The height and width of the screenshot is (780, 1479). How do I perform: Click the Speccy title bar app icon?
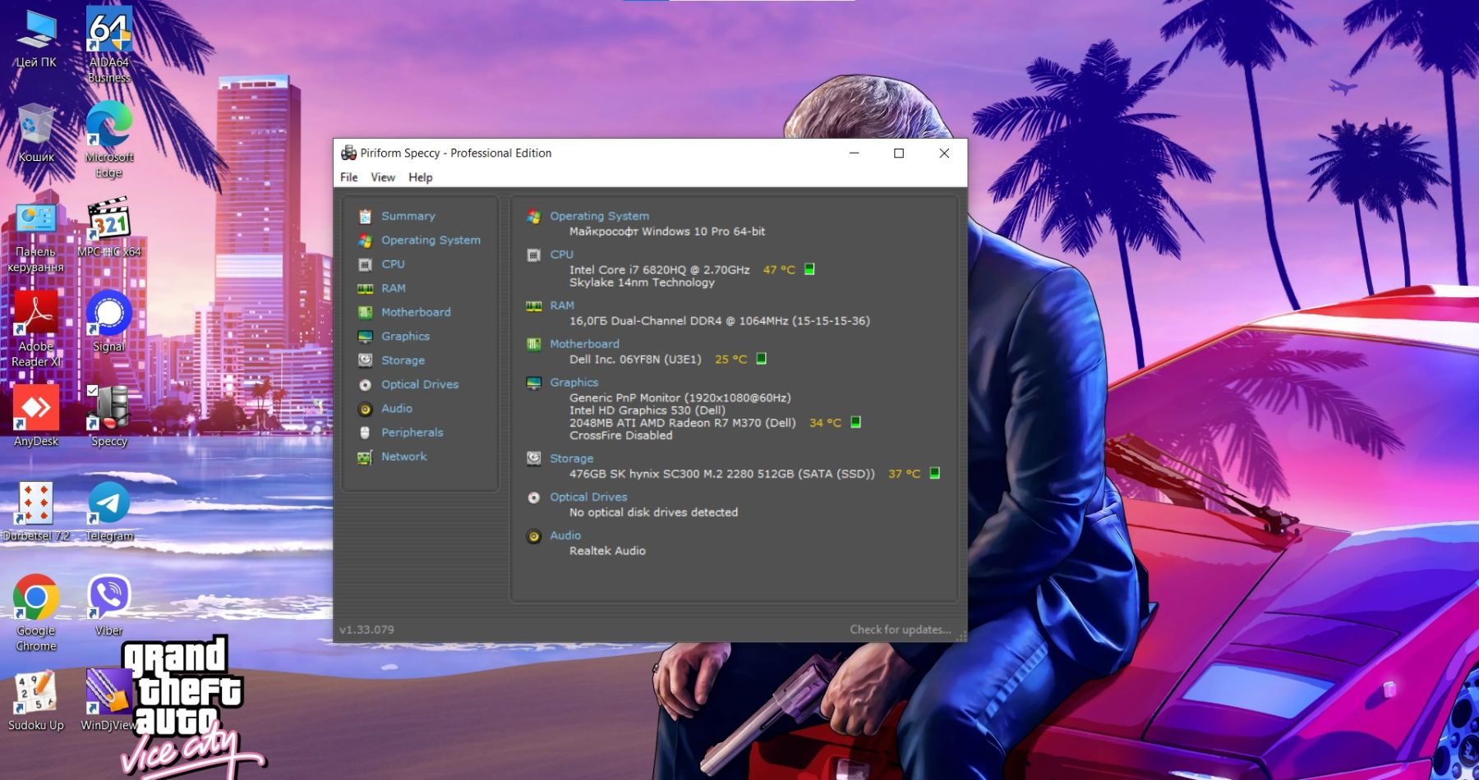tap(348, 153)
